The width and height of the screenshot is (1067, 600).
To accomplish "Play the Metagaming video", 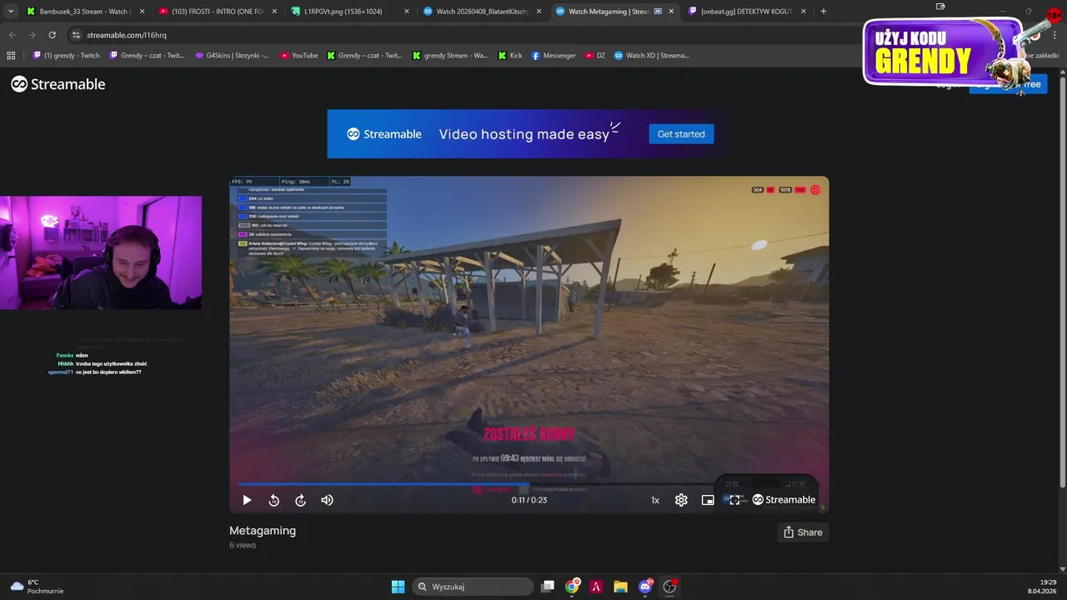I will tap(247, 500).
